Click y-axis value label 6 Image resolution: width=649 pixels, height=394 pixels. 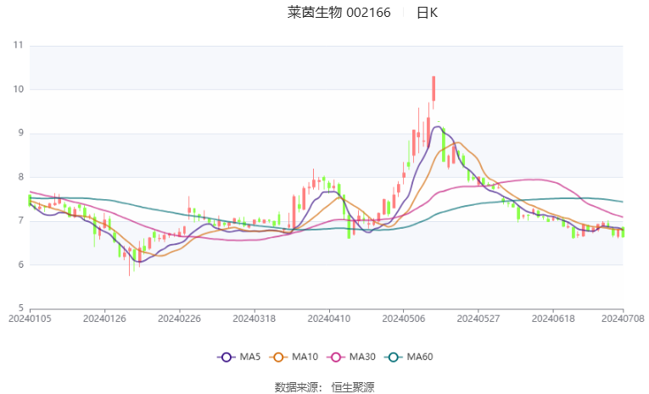coord(20,264)
